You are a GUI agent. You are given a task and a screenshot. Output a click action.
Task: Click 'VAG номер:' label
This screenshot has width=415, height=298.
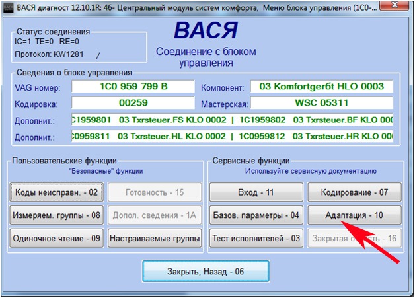(38, 88)
